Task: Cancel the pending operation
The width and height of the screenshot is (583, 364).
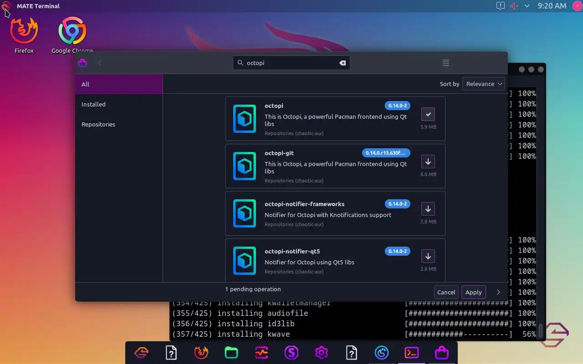Action: point(446,292)
